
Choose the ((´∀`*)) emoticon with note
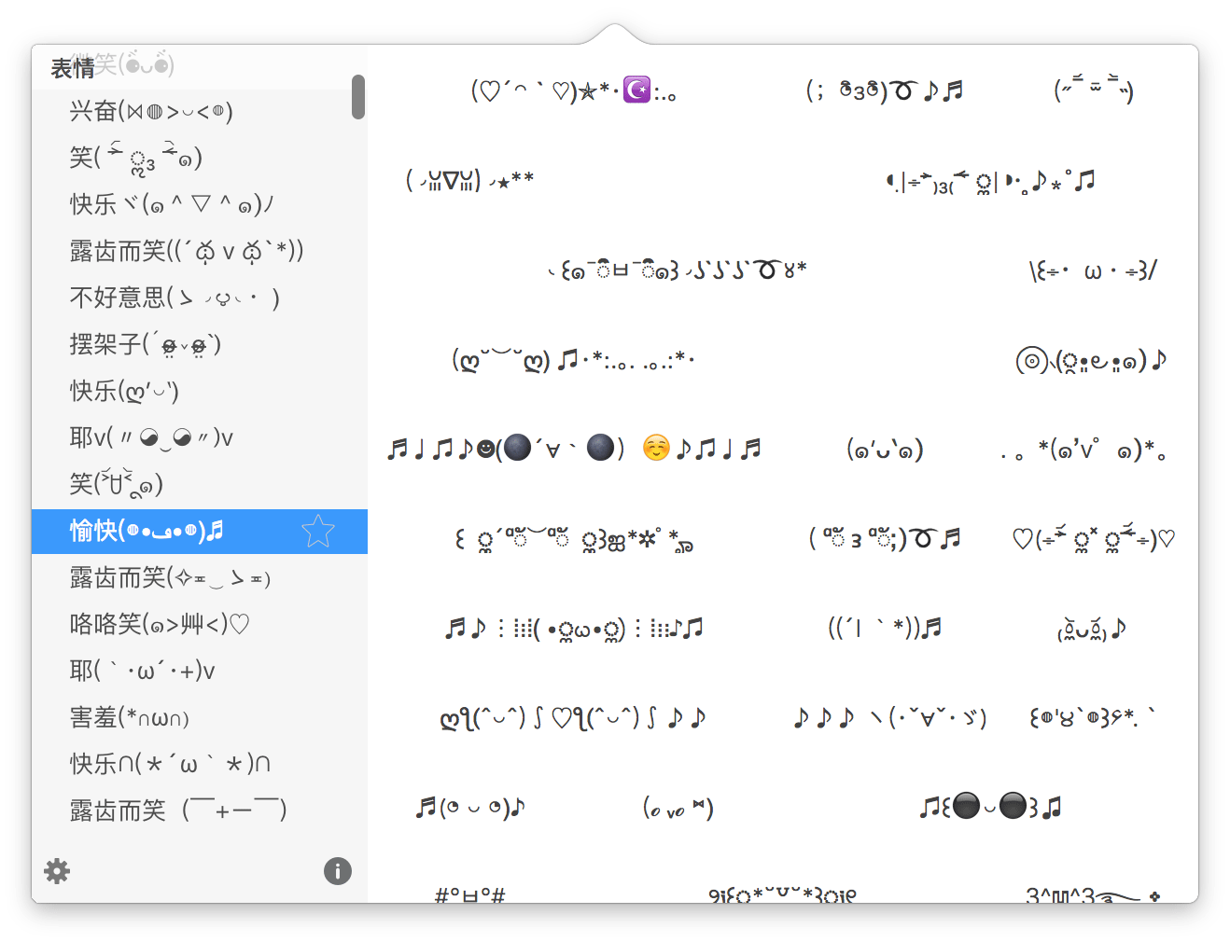pyautogui.click(x=885, y=628)
